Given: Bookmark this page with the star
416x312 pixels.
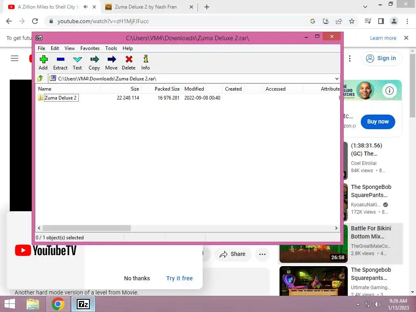Looking at the screenshot, I should 352,21.
